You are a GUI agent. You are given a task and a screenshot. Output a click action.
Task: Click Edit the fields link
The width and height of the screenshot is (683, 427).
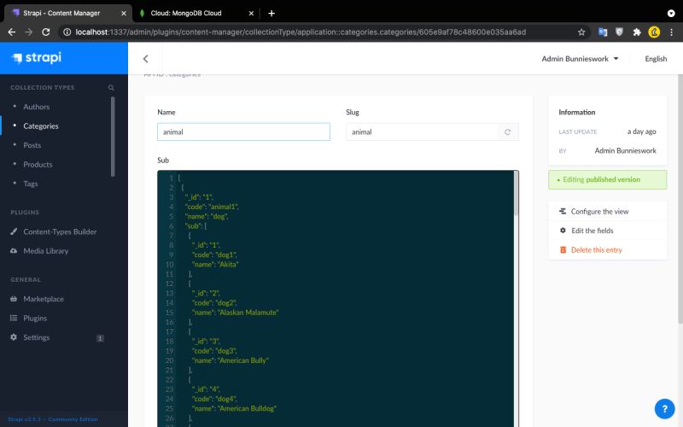(592, 231)
